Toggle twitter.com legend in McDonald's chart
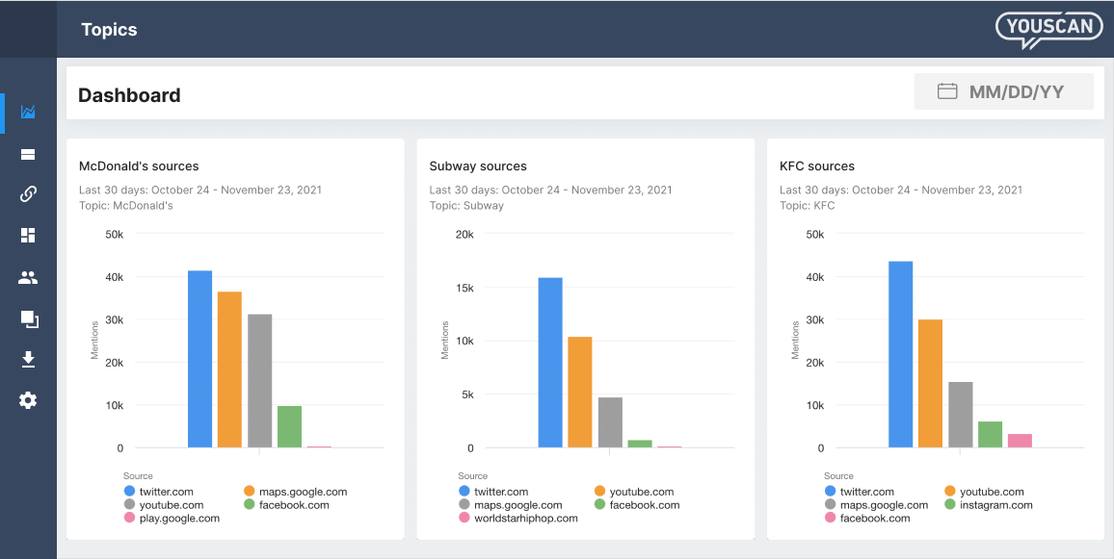The height and width of the screenshot is (559, 1114). point(158,492)
